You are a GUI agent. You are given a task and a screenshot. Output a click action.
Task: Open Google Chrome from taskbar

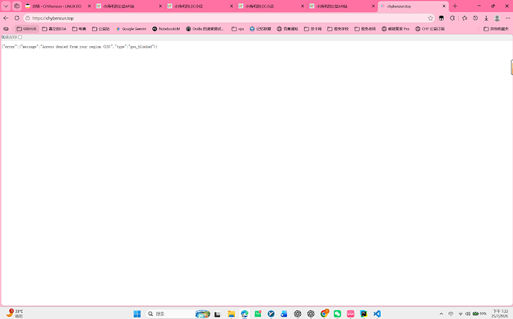pos(324,314)
